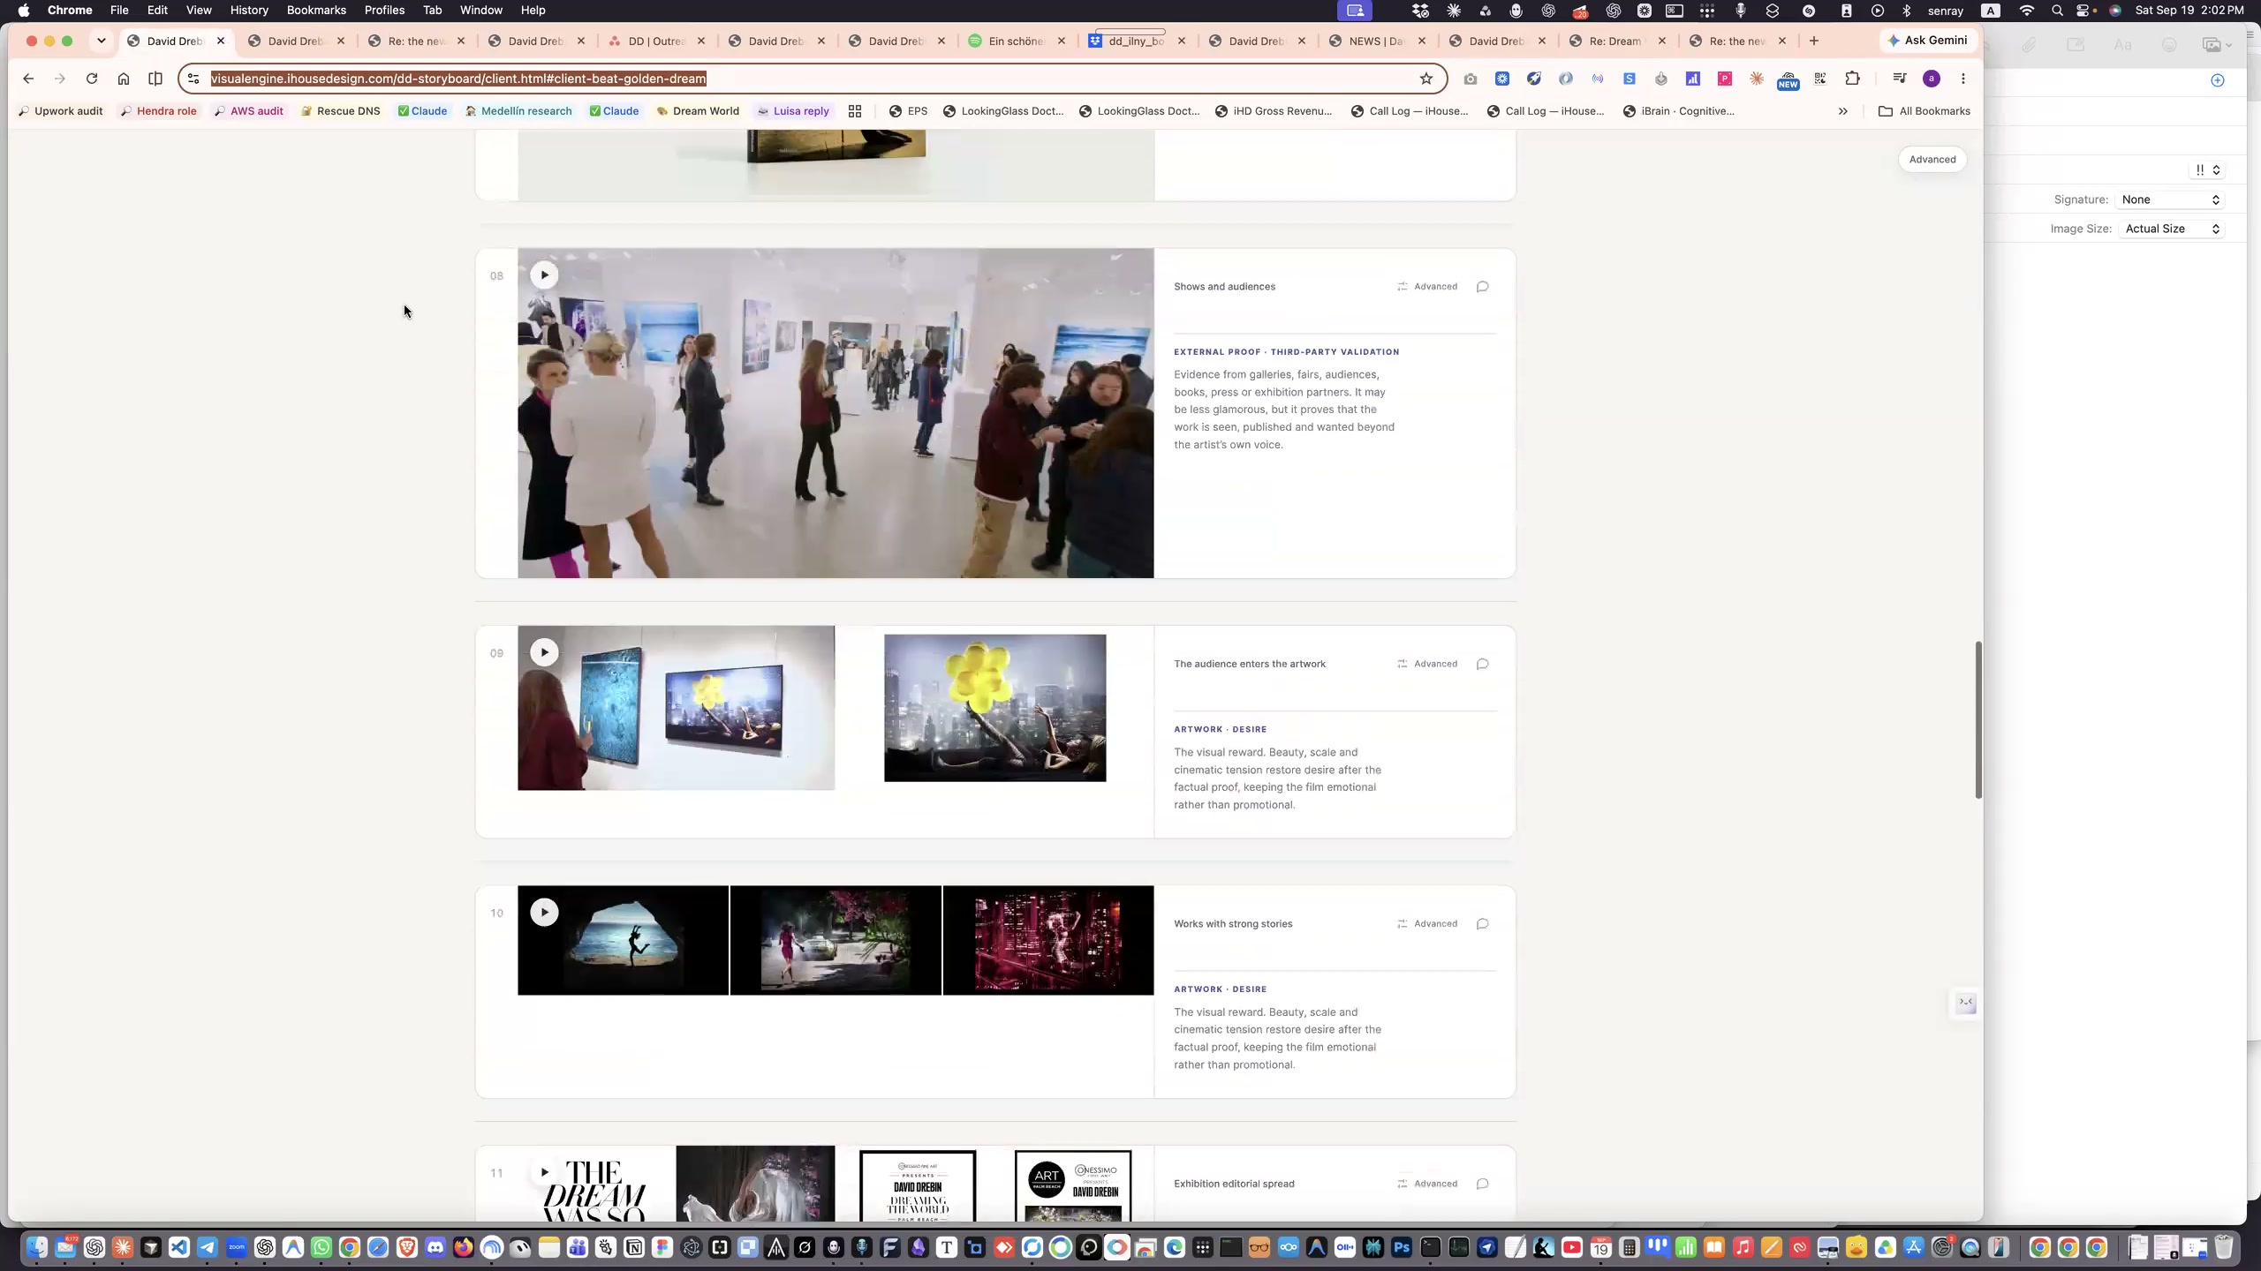This screenshot has width=2261, height=1271.
Task: Switch to the NEWS browser tab
Action: click(x=1376, y=41)
